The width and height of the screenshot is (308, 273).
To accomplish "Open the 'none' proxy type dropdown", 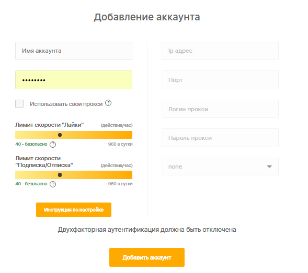I will coord(220,167).
